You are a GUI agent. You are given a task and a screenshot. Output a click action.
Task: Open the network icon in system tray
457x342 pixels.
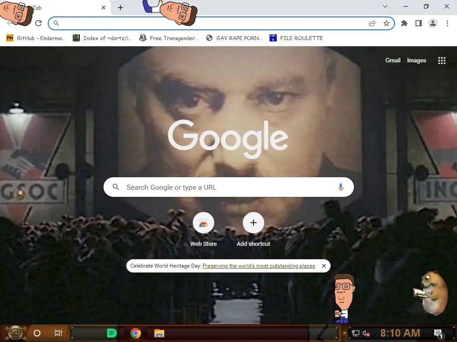coord(355,333)
